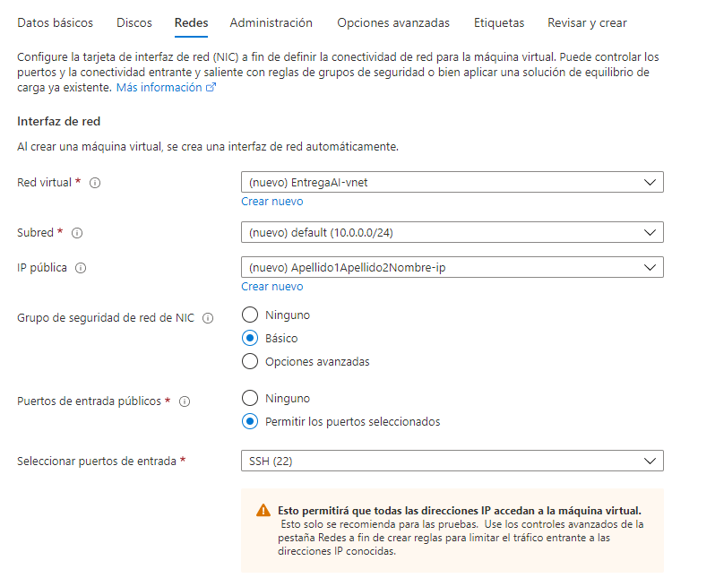Choose the Básico security group option
The width and height of the screenshot is (715, 578).
(251, 339)
